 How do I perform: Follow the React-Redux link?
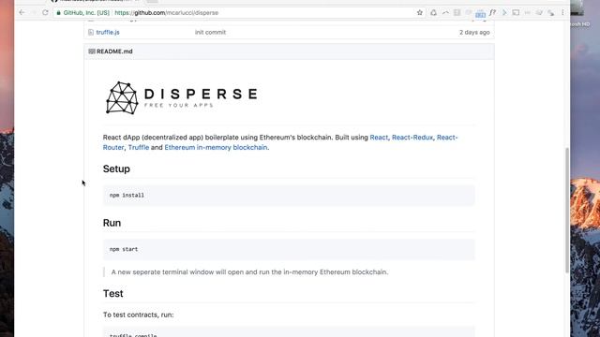pos(412,138)
